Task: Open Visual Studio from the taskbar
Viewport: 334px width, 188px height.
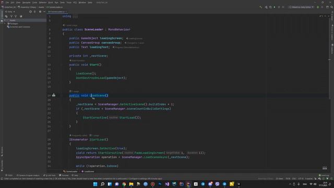Action: tap(167, 184)
